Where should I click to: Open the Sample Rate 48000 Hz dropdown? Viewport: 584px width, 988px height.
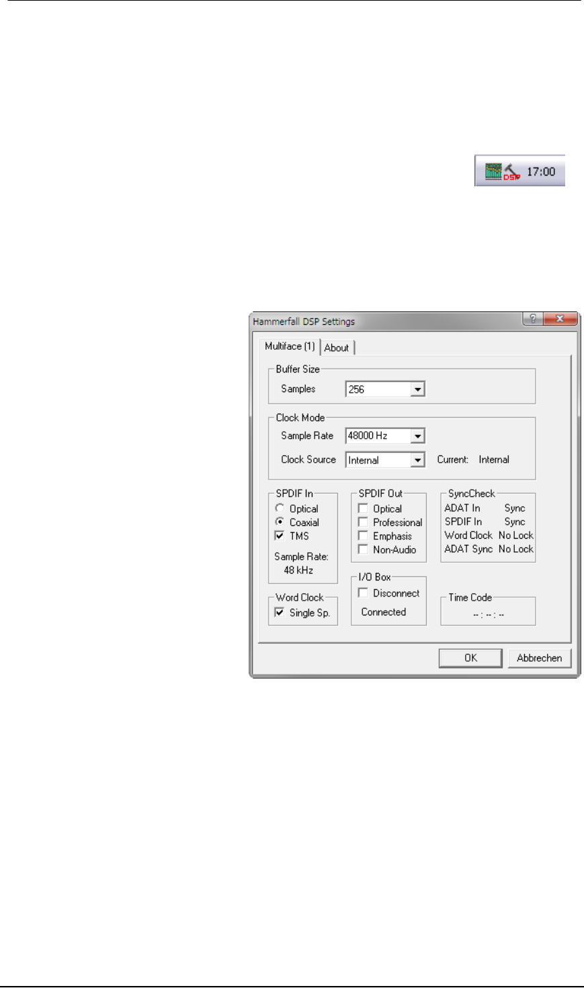tap(418, 436)
